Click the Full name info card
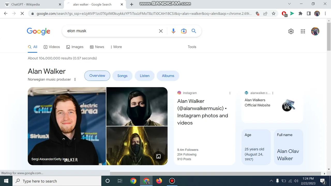Viewport: 331px width, 186px height. click(288, 147)
